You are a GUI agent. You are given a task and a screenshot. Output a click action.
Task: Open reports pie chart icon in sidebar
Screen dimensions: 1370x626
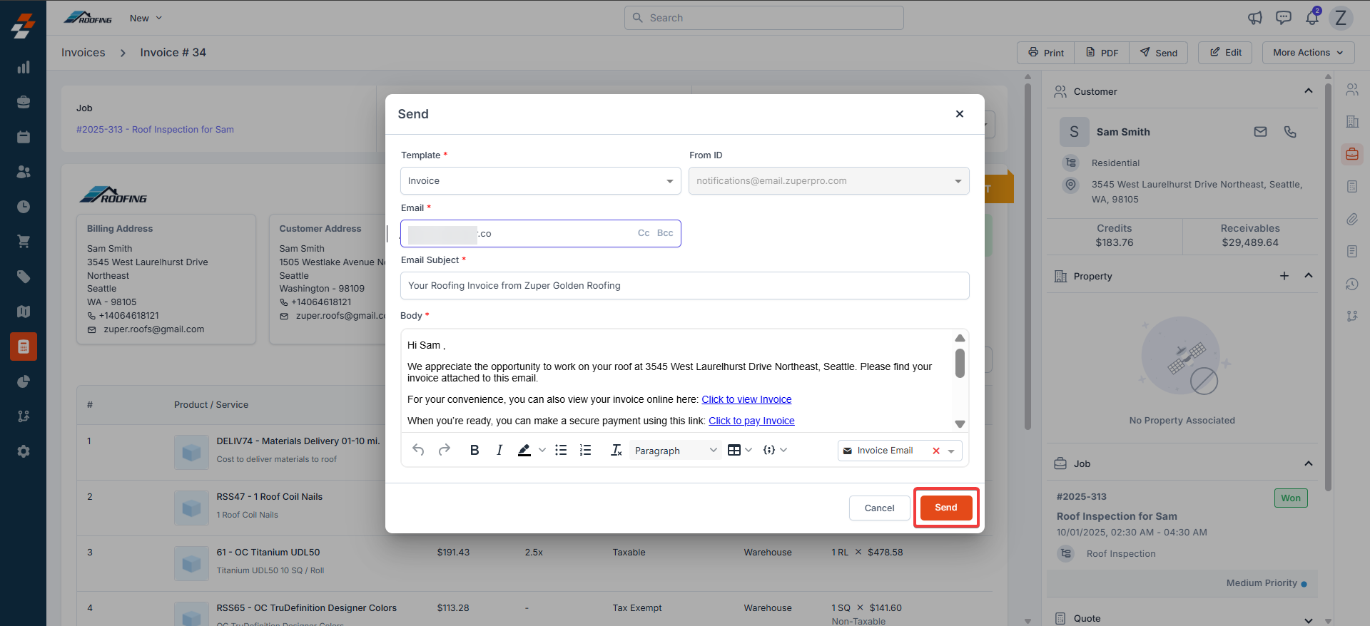[x=24, y=381]
